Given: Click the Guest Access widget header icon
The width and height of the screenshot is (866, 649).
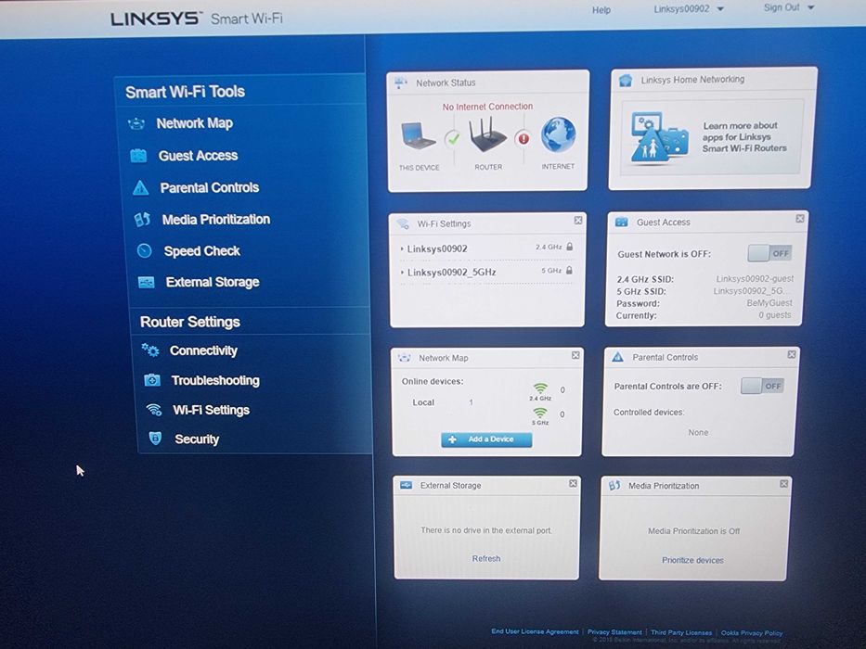Looking at the screenshot, I should point(621,223).
